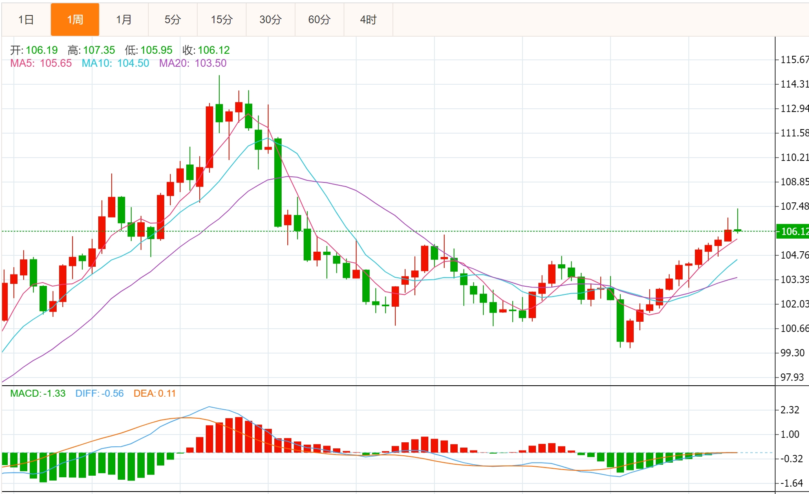
Task: Click the DIFF value label
Action: point(99,393)
